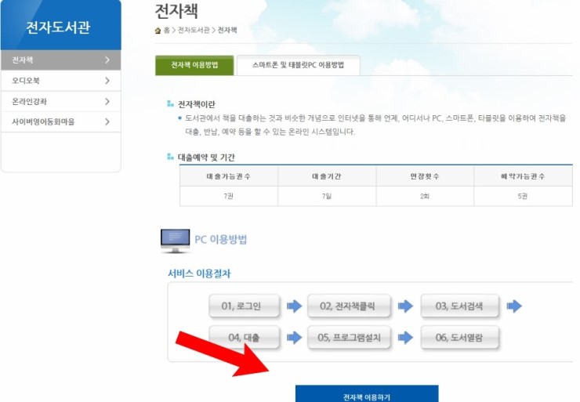Expand the 온라인강좌 sidebar chevron
The height and width of the screenshot is (402, 580).
pyautogui.click(x=107, y=101)
